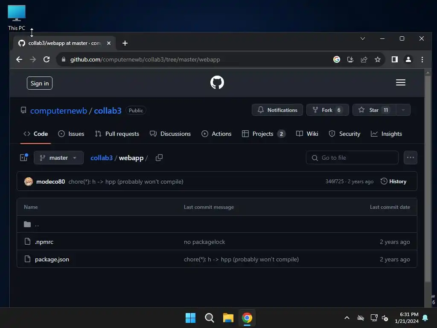This screenshot has height=328, width=437.
Task: Open the Windows Start menu
Action: click(x=190, y=318)
